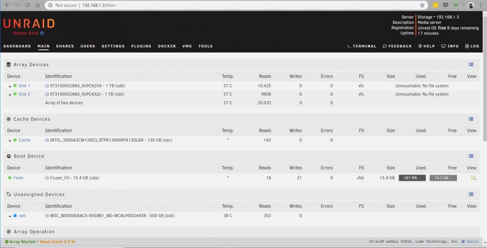Click the green status ball for Disk 1
The height and width of the screenshot is (248, 487).
15,86
